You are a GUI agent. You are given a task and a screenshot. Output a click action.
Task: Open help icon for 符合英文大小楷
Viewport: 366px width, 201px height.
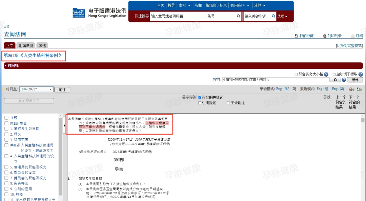click(326, 74)
